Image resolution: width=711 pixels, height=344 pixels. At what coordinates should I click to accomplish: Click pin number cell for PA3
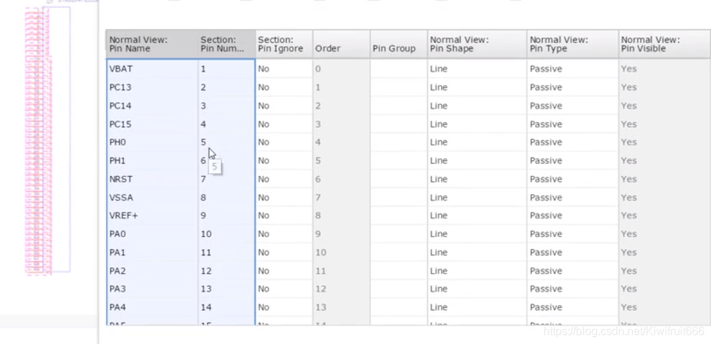click(225, 289)
